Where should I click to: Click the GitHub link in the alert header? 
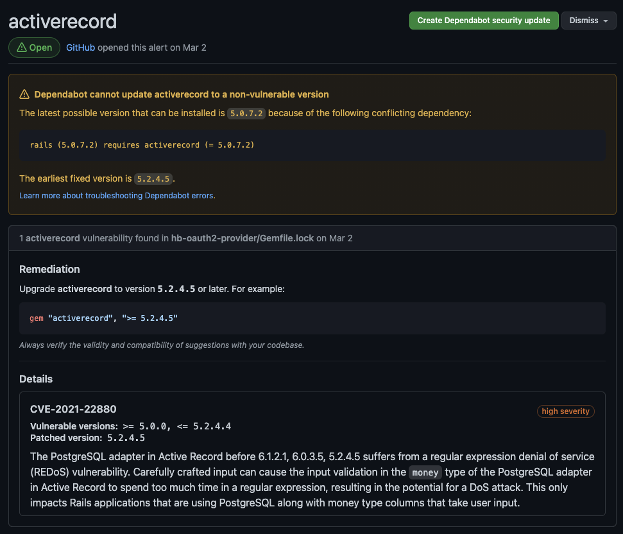[x=80, y=47]
